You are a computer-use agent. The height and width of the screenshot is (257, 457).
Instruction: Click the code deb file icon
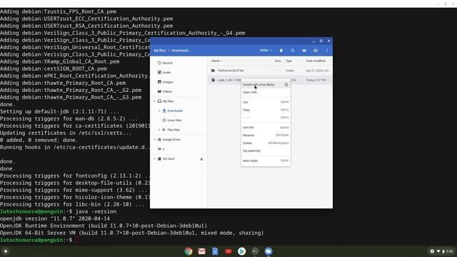point(213,80)
